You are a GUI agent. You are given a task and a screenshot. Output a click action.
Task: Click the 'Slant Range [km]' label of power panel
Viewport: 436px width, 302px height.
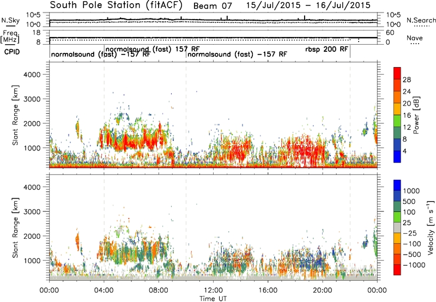click(15, 115)
